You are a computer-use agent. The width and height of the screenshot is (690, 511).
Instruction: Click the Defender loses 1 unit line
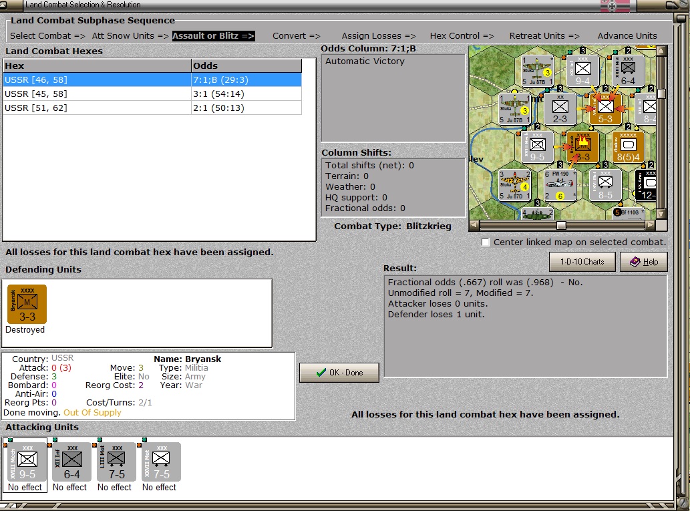tap(436, 314)
